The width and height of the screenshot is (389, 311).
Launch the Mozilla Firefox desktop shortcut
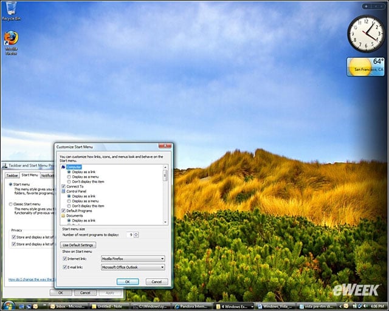coord(11,43)
